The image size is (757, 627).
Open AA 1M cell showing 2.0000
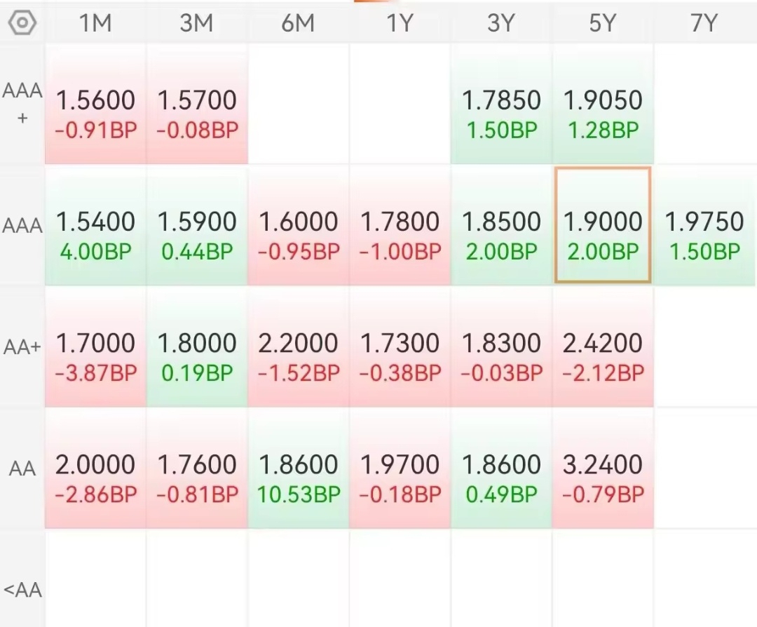(x=95, y=468)
